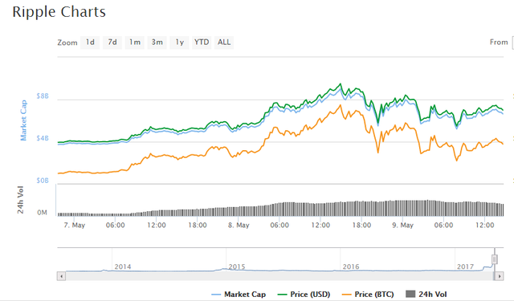Set chart zoom to 1d
514x301 pixels.
click(90, 43)
